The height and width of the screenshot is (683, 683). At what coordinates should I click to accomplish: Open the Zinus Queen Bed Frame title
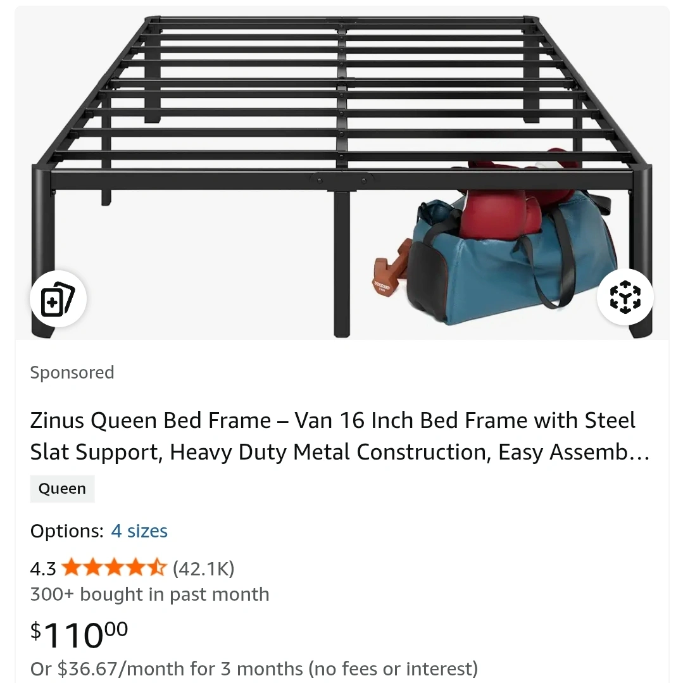340,436
